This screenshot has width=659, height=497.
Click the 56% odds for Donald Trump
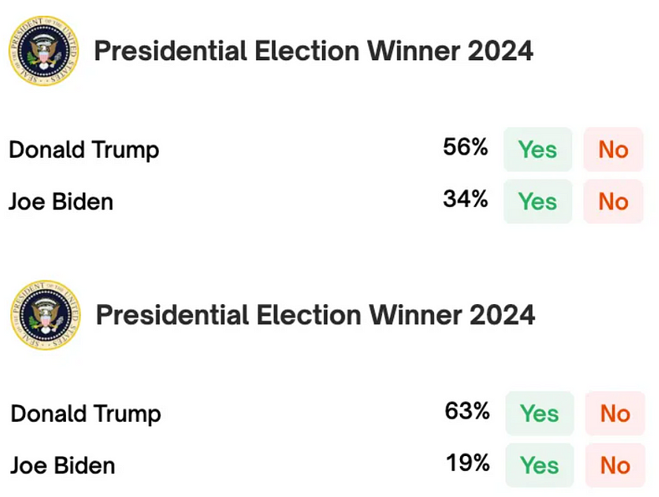(465, 149)
